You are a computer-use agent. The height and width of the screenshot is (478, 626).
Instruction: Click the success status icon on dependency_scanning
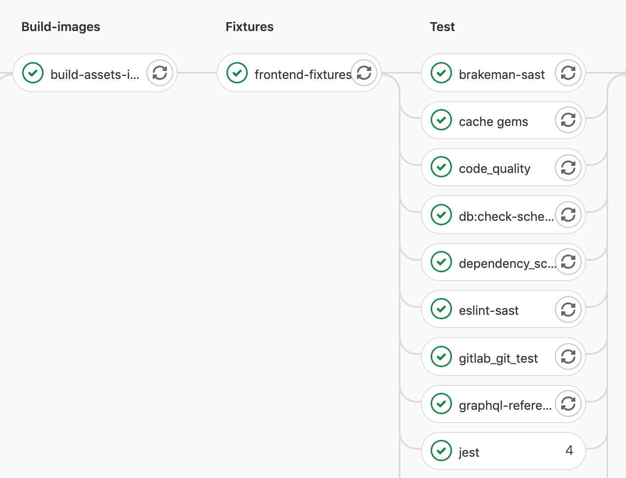pos(440,262)
